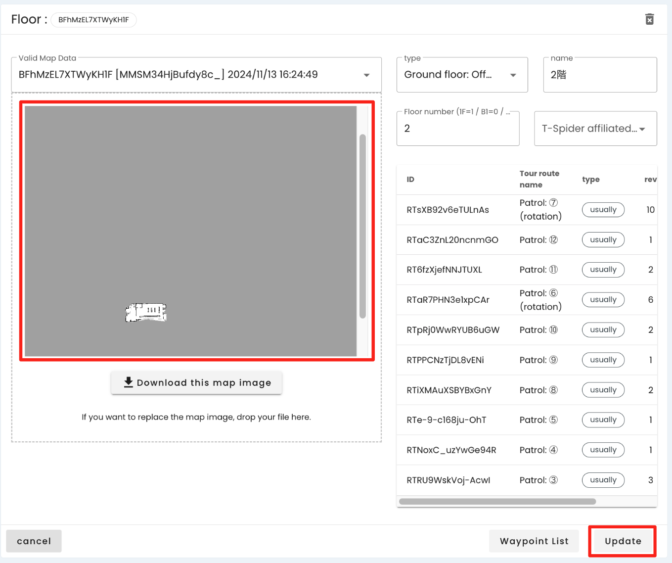
Task: Click the drop your file here text
Action: pos(196,417)
